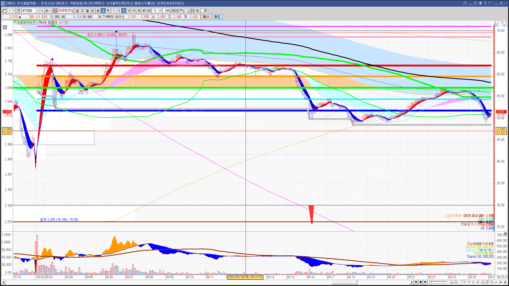
Task: Open the 주 type dropdown arrow
Action: pos(14,11)
